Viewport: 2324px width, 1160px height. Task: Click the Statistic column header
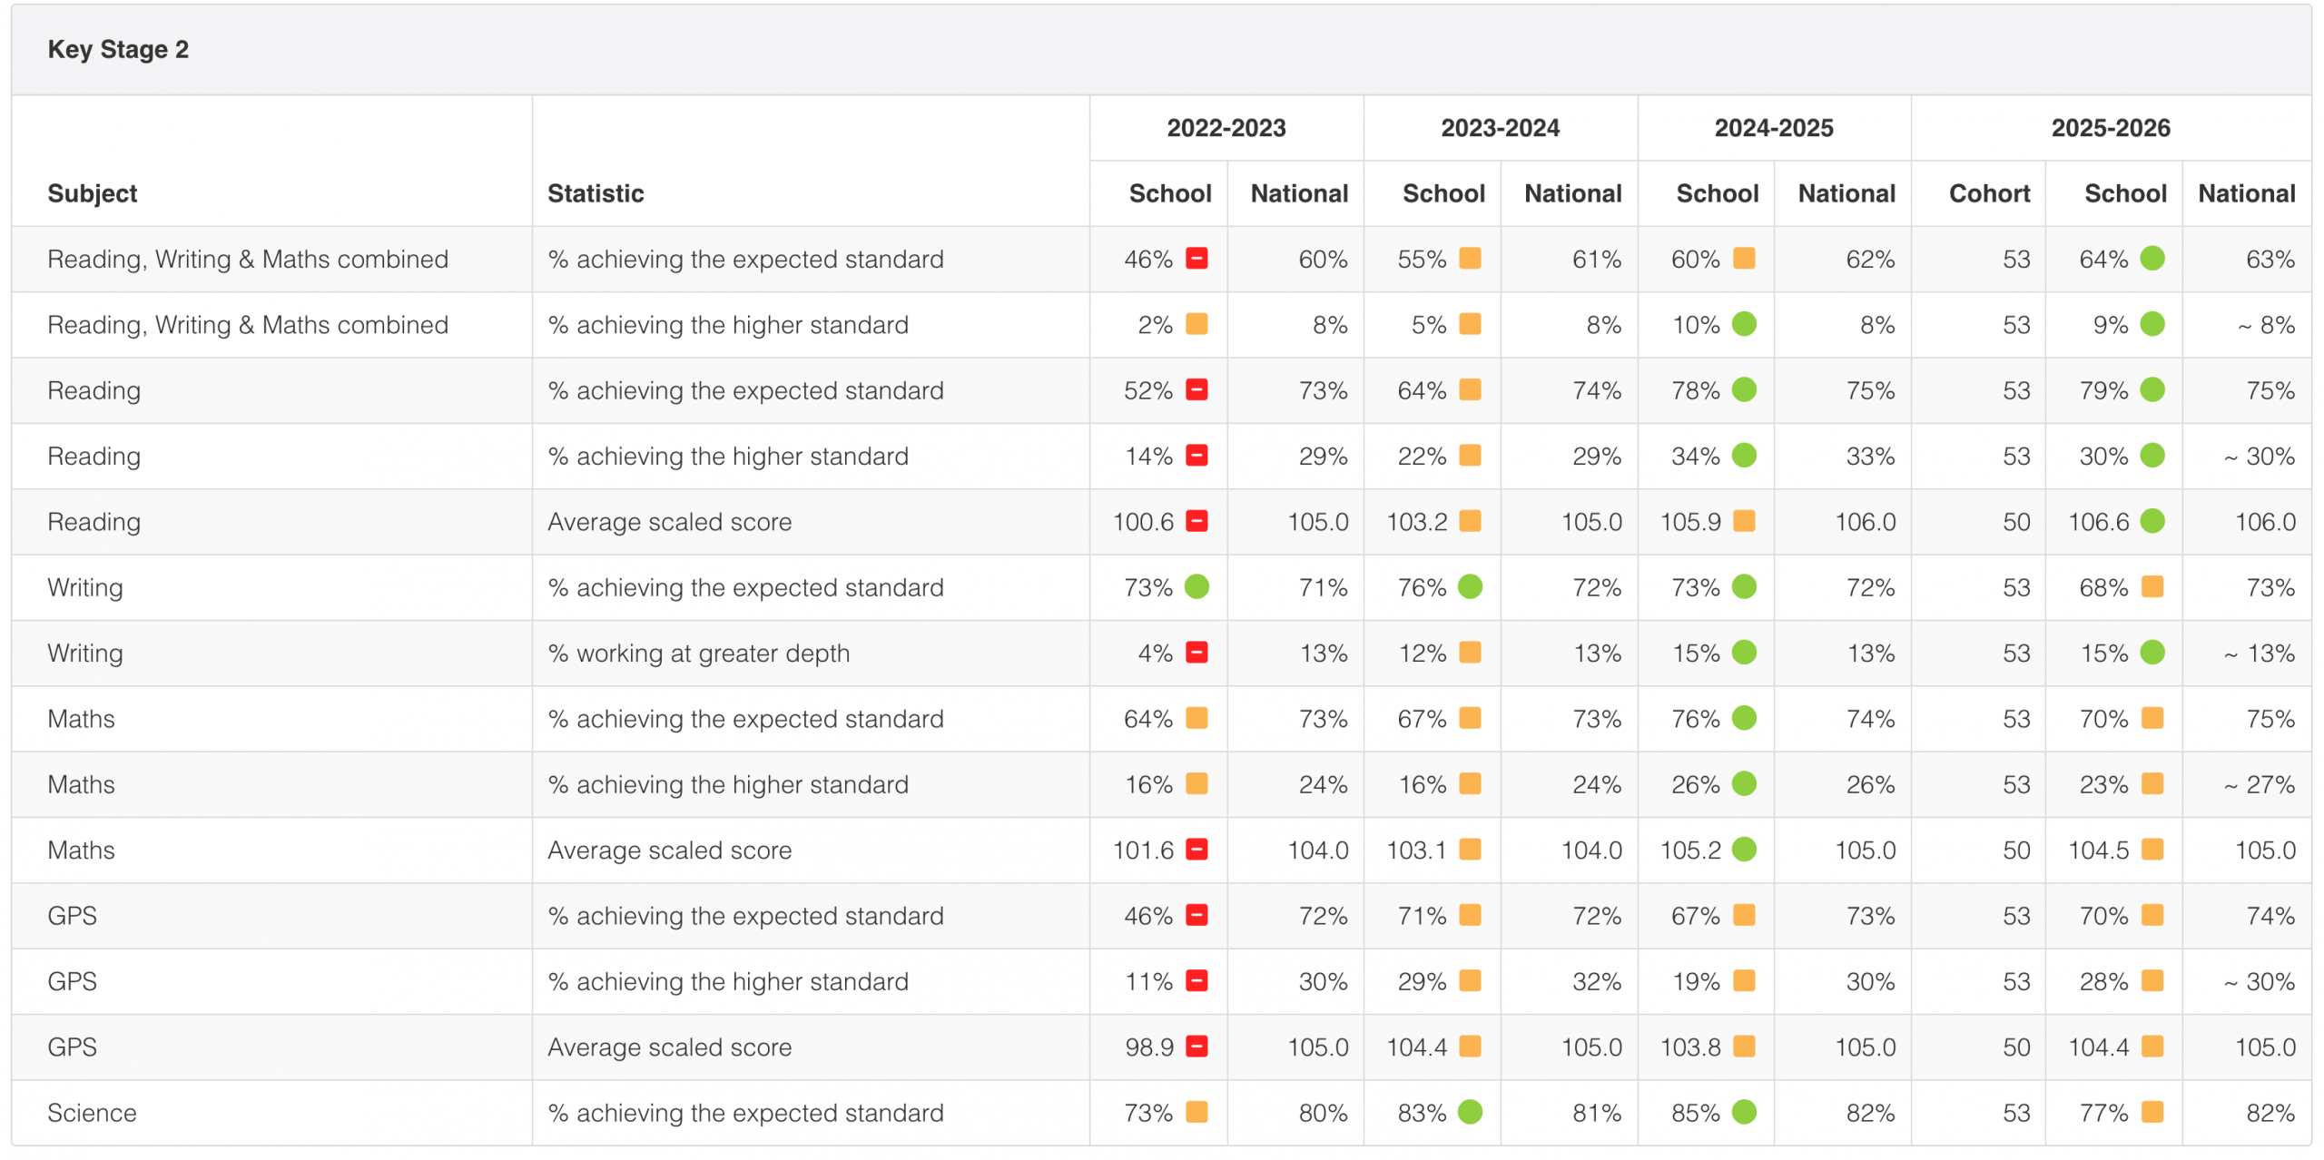click(596, 193)
